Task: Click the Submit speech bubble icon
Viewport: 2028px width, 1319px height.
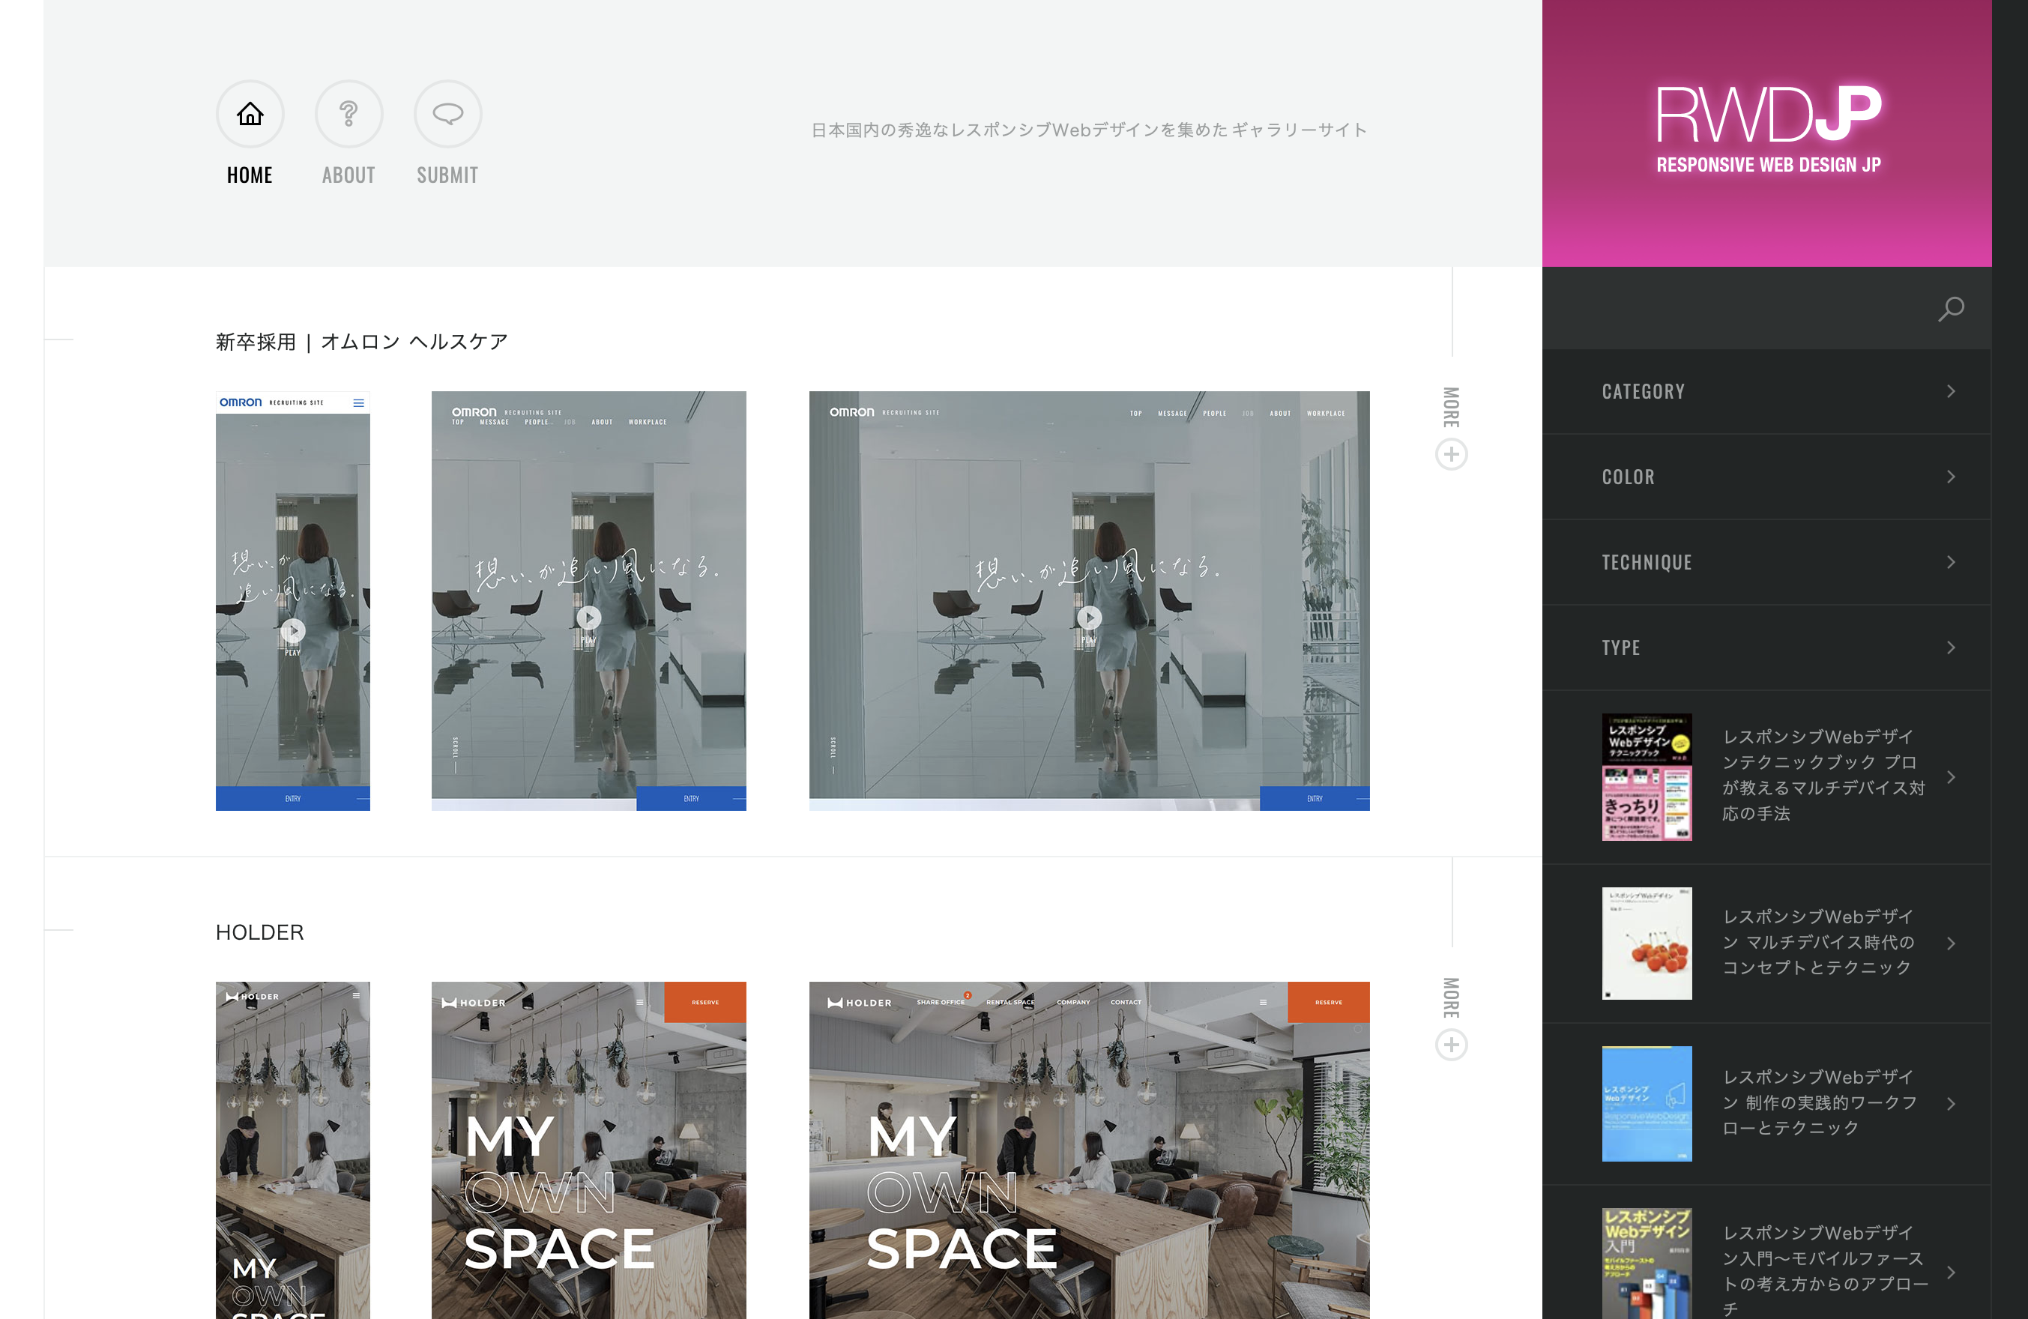Action: tap(447, 113)
